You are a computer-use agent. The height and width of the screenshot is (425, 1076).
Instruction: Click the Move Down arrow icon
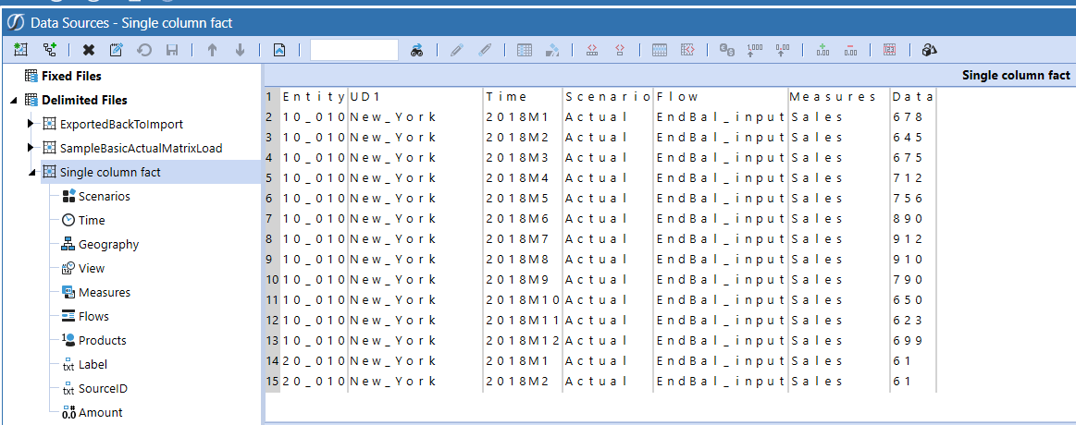pyautogui.click(x=240, y=49)
